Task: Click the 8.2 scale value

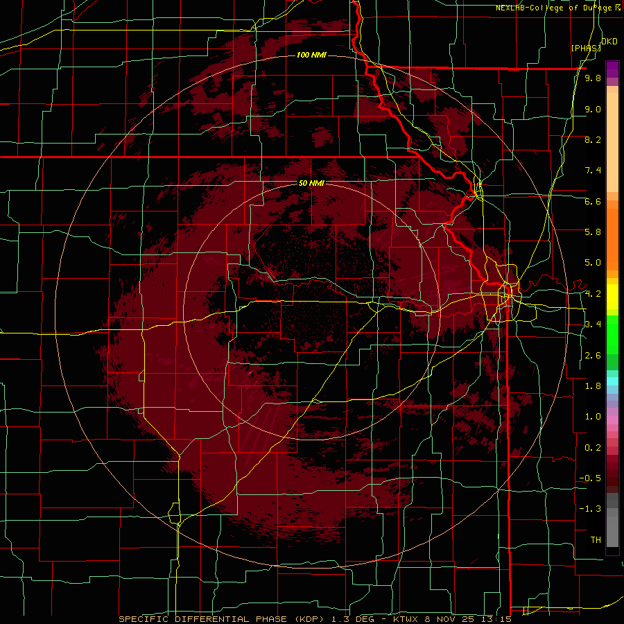Action: click(x=593, y=139)
